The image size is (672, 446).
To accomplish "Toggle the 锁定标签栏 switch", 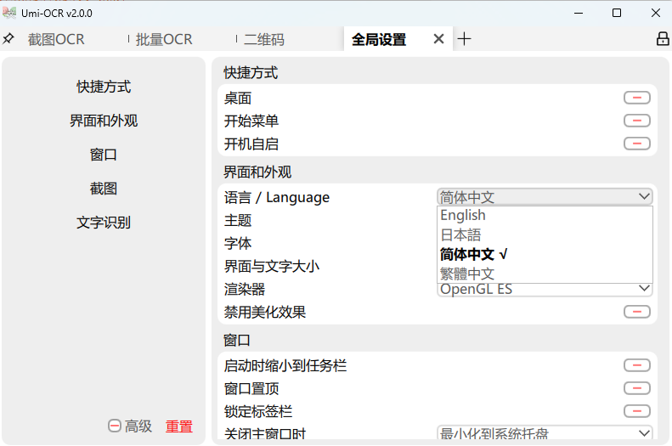I will [x=636, y=412].
